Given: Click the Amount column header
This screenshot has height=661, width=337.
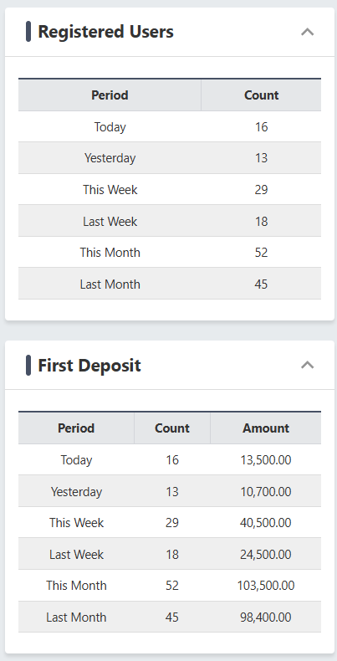Looking at the screenshot, I should tap(266, 428).
